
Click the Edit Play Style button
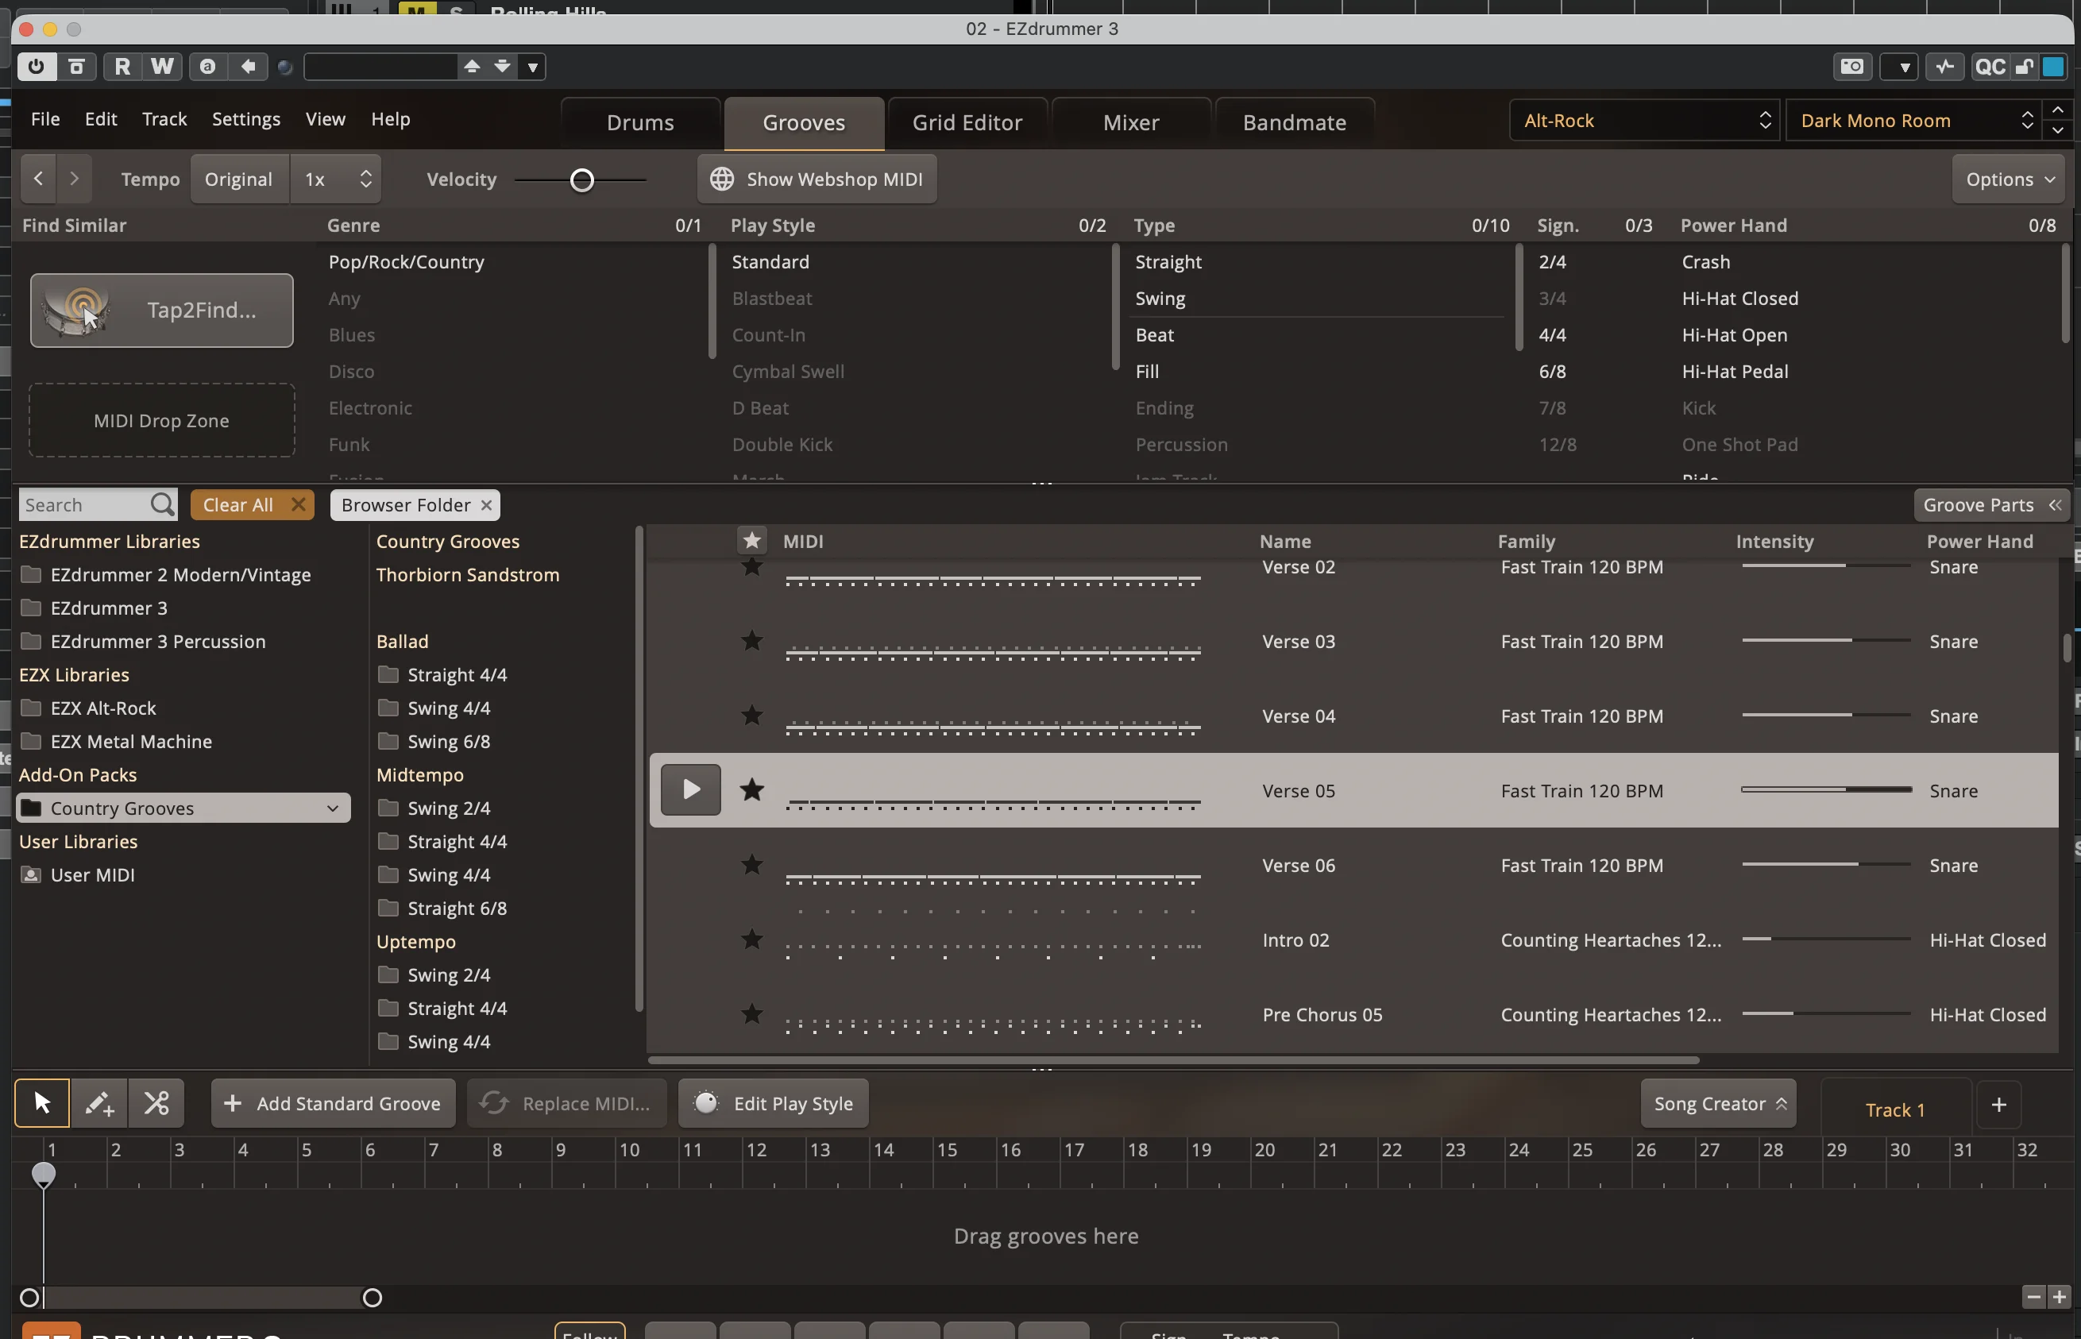pos(773,1102)
